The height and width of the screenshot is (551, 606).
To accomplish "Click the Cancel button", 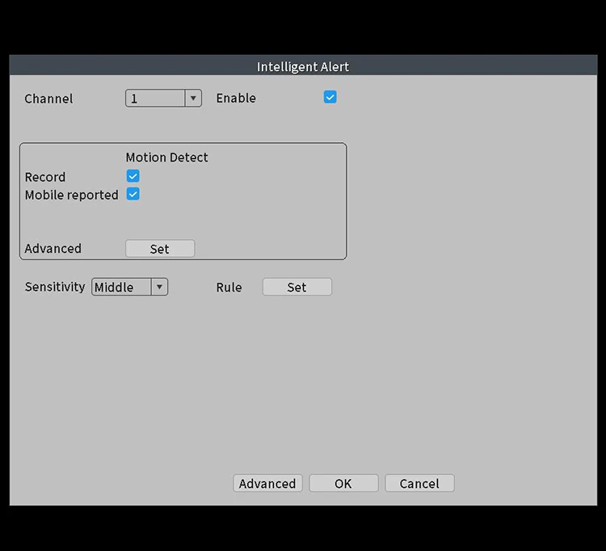I will pos(419,483).
